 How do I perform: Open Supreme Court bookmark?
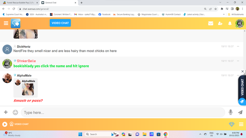13,15
